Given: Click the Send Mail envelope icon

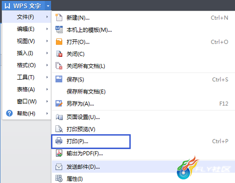Looking at the screenshot, I should [x=59, y=167].
